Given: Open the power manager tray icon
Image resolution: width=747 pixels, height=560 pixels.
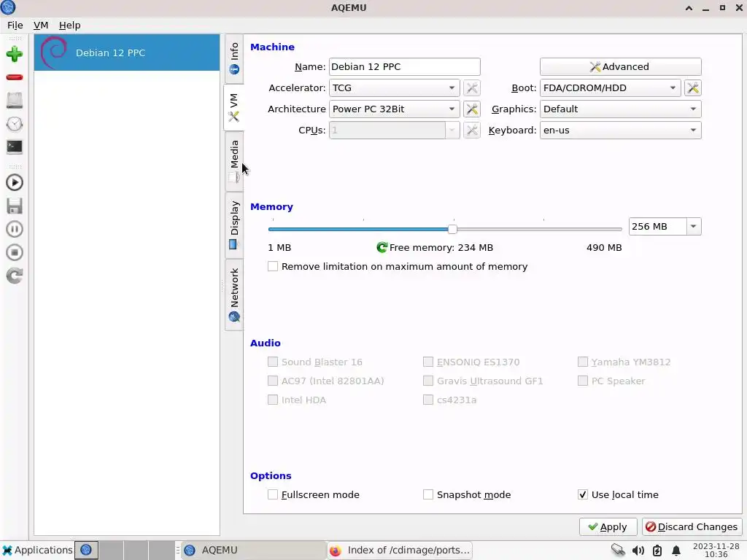Looking at the screenshot, I should tap(657, 551).
